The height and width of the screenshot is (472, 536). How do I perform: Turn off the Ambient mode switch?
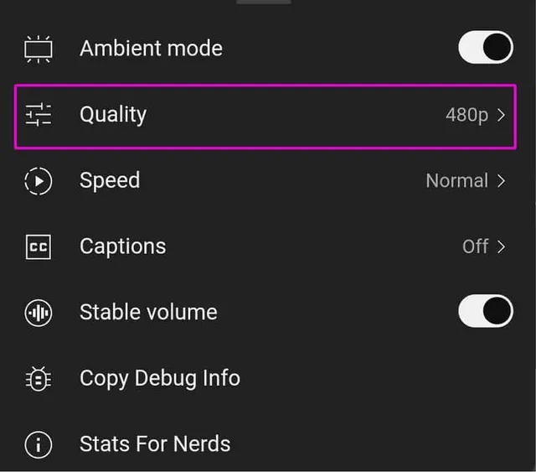coord(486,47)
